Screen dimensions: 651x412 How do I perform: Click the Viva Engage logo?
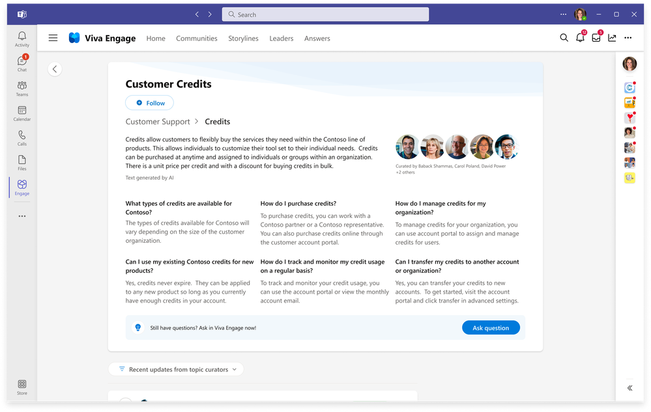(74, 38)
